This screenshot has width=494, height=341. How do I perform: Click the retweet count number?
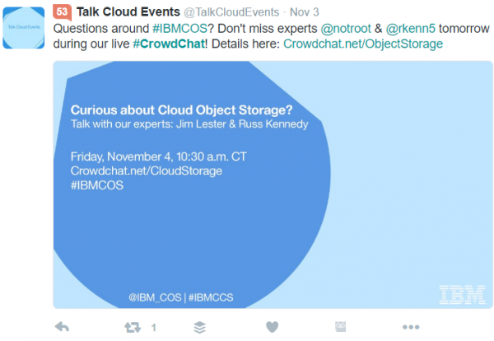click(x=154, y=327)
